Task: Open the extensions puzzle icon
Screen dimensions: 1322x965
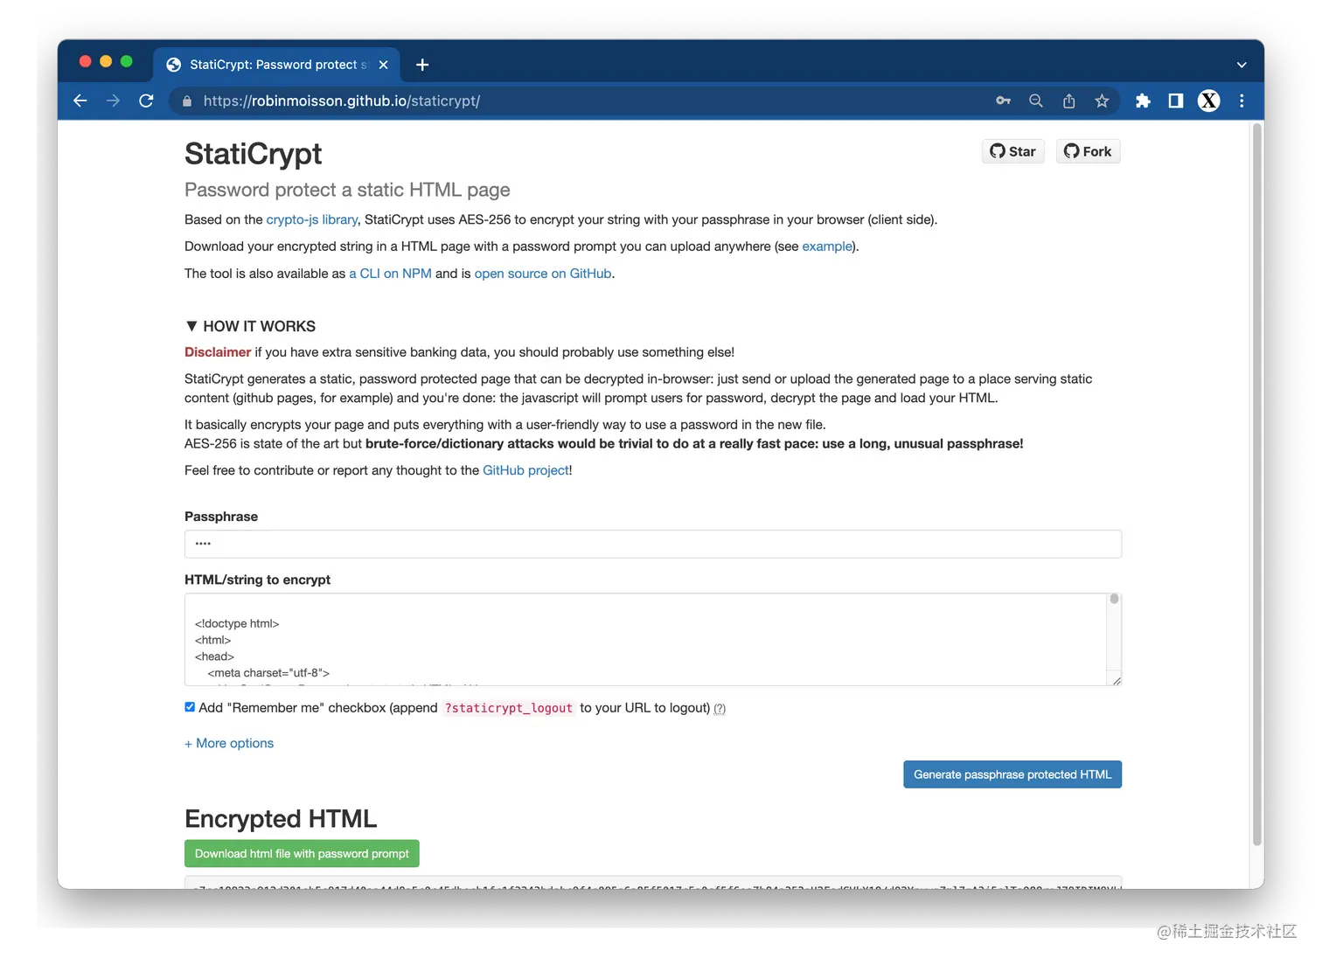Action: tap(1143, 101)
